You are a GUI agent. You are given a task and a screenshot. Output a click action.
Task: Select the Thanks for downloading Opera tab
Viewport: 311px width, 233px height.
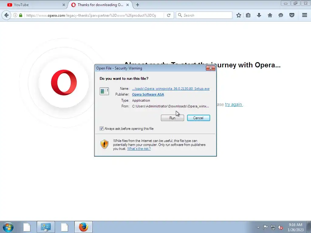pos(100,5)
